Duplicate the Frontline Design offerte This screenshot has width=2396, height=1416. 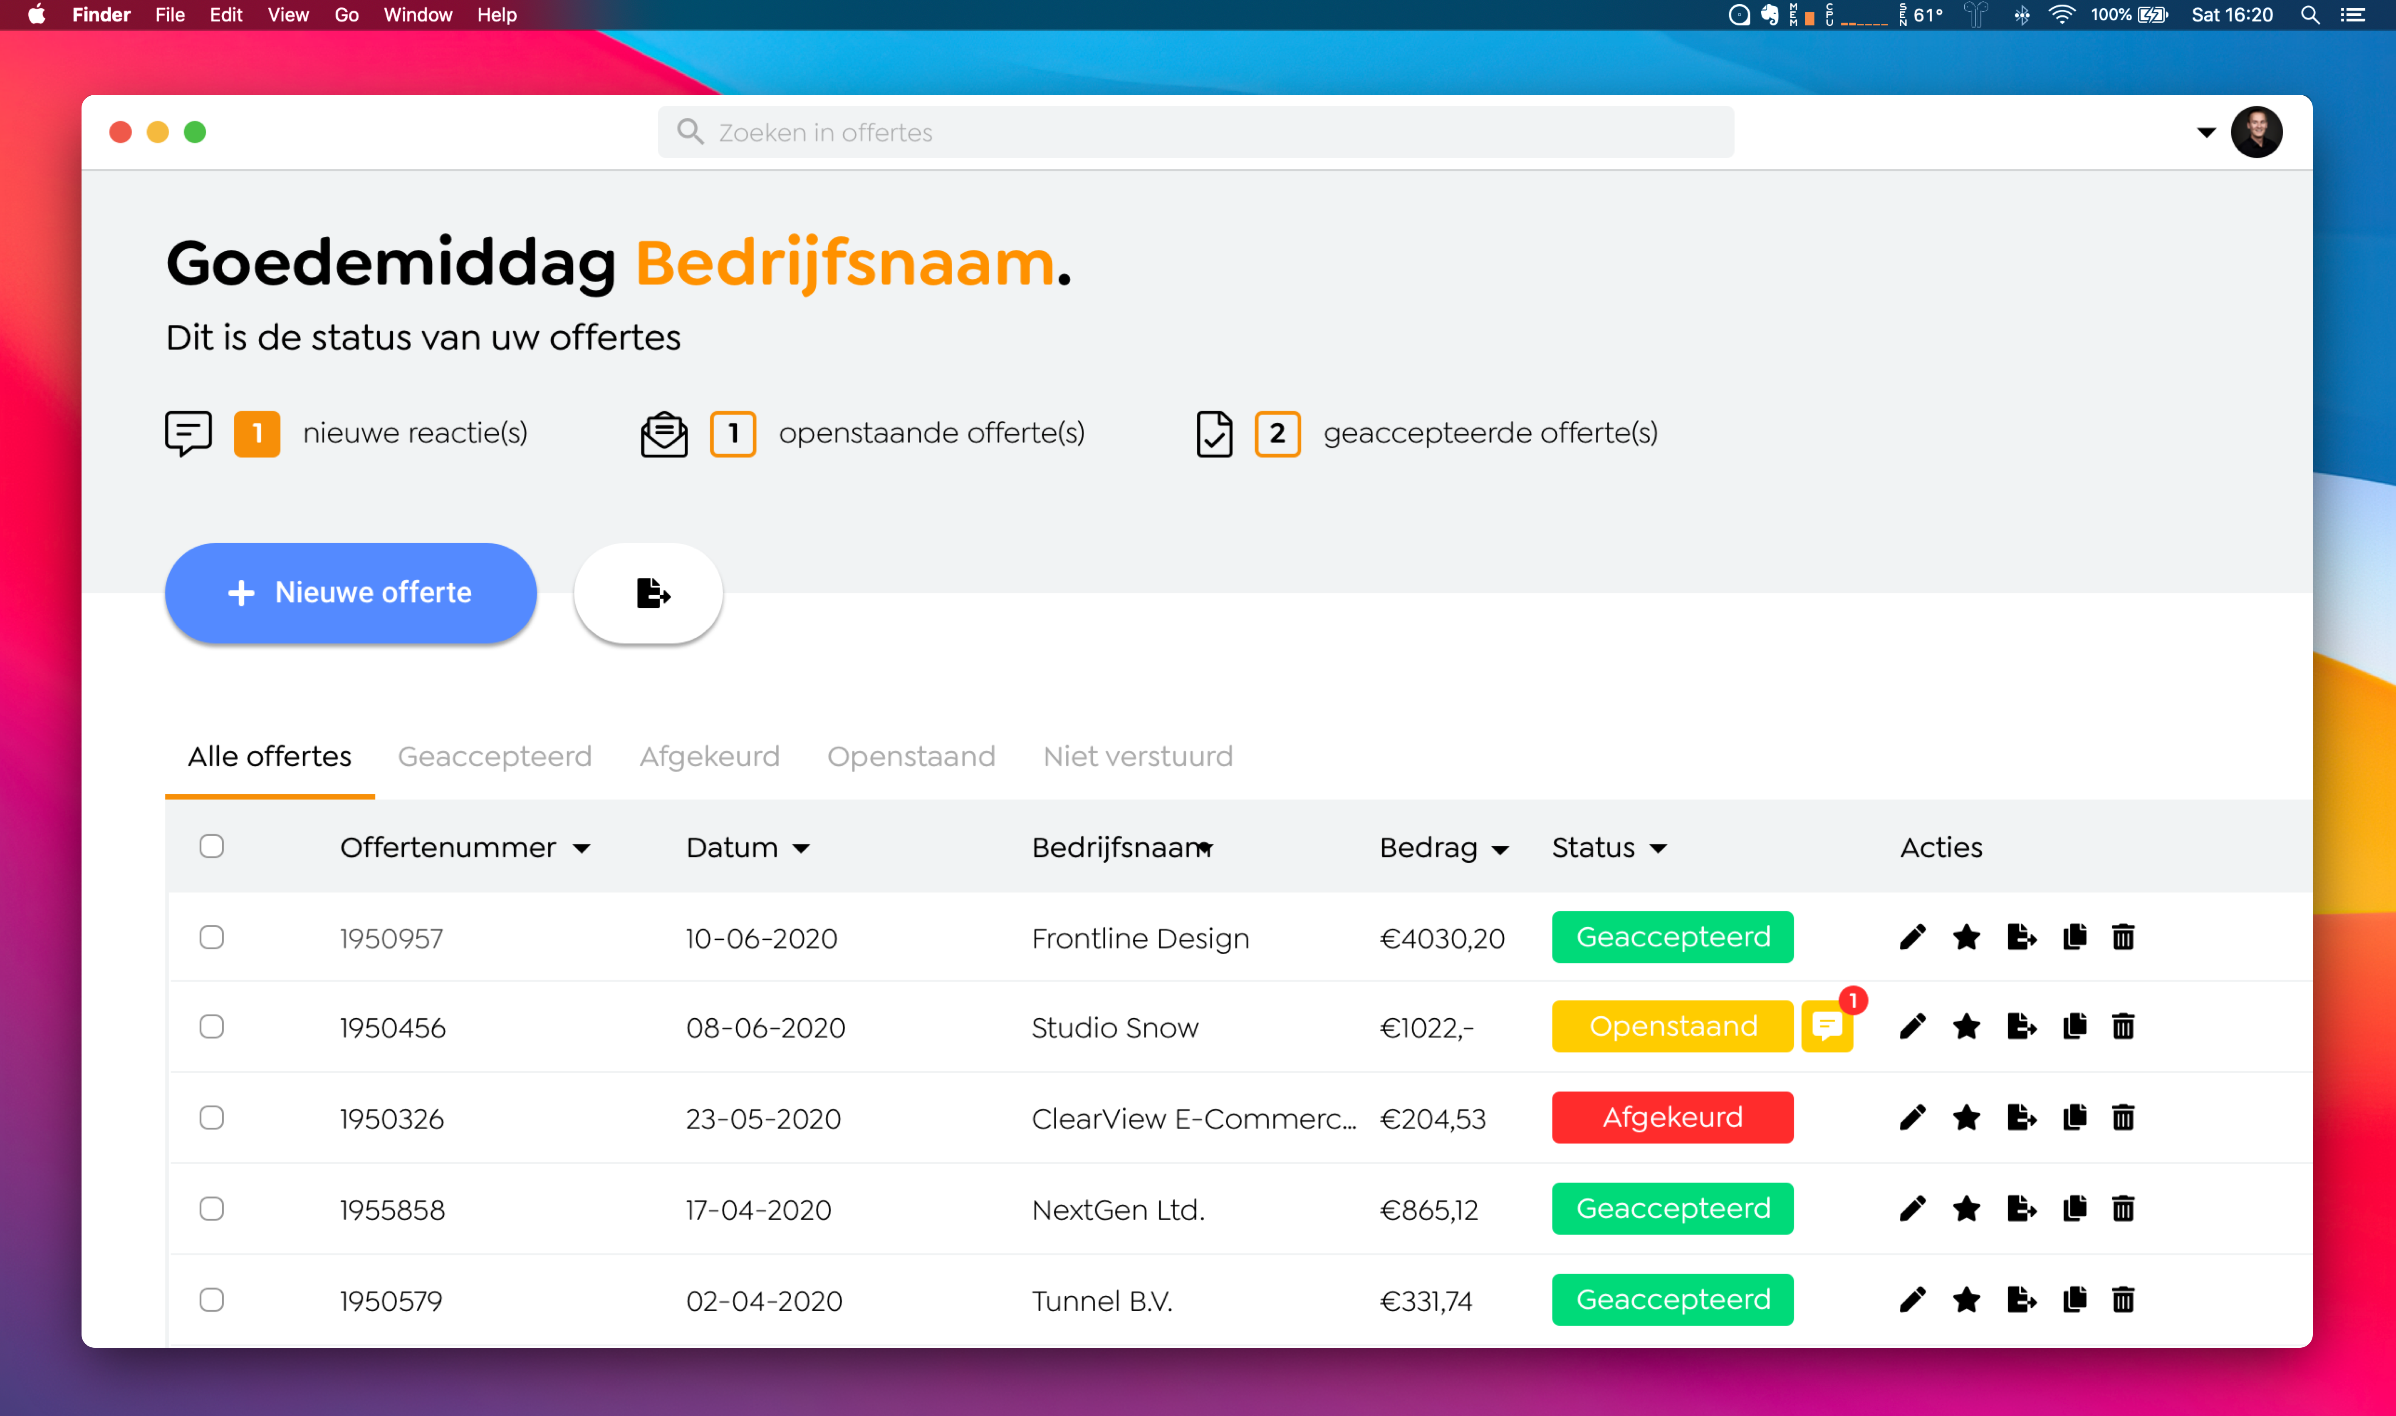point(2074,937)
